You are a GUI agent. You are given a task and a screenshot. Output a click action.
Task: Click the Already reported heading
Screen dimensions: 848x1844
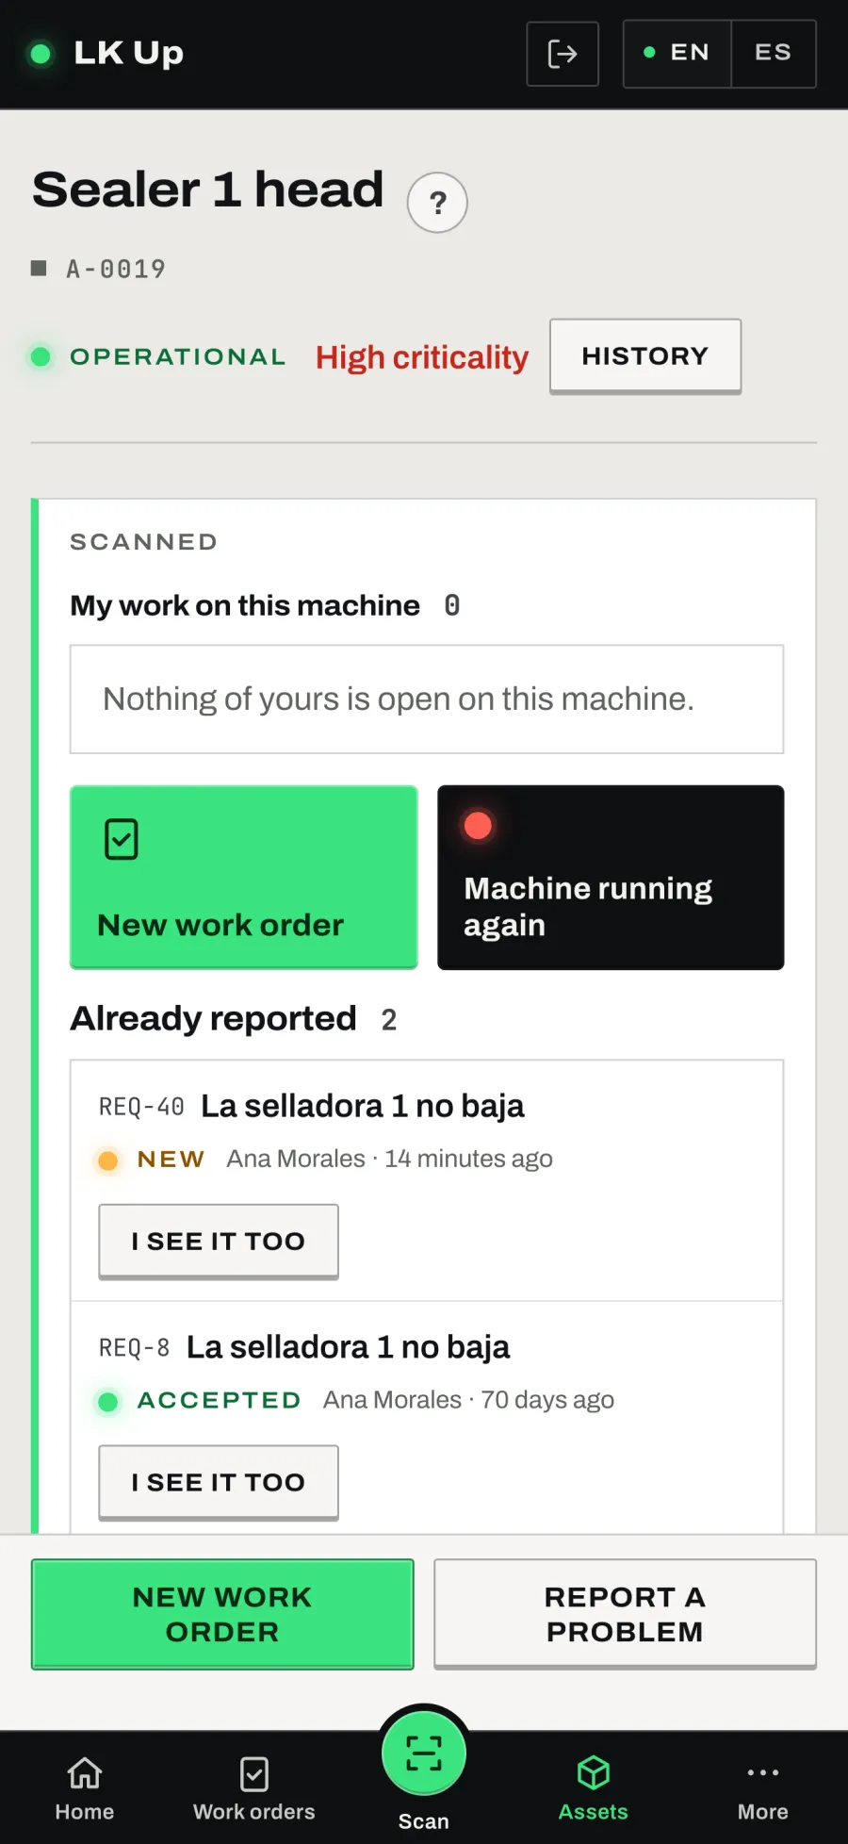coord(214,1019)
